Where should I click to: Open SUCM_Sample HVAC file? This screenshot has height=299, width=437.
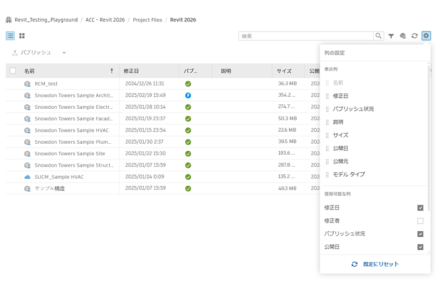pos(59,177)
